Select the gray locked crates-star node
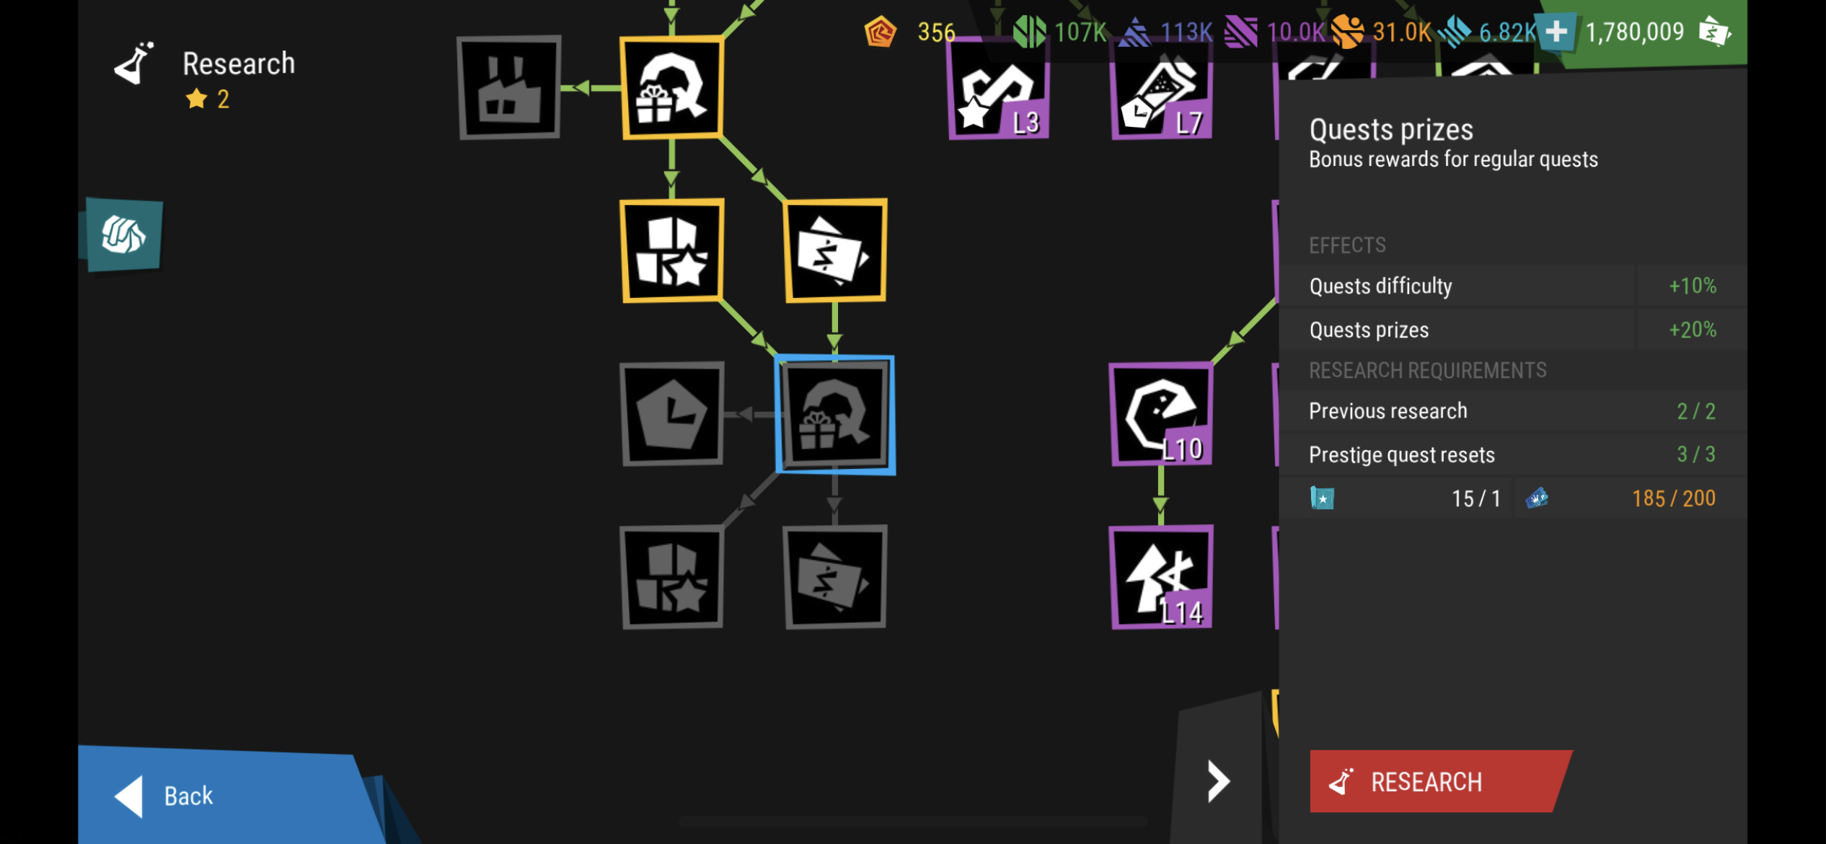 tap(672, 577)
